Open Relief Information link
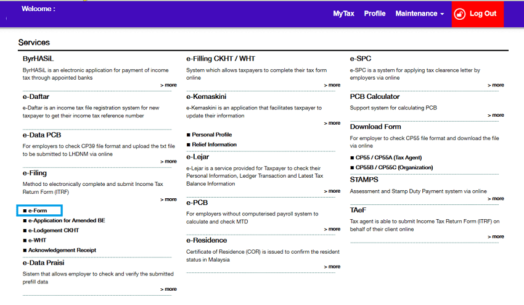This screenshot has width=524, height=305. click(214, 144)
